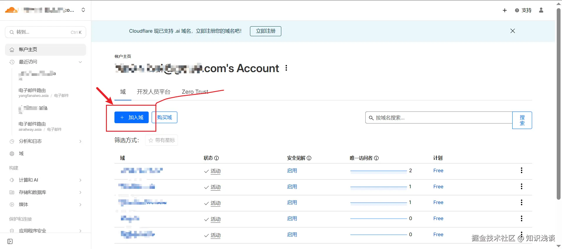The height and width of the screenshot is (249, 562).
Task: Open Free plan link in first row
Action: click(438, 171)
